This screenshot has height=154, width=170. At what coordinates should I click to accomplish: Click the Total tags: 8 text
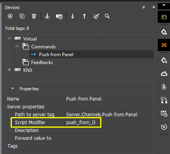click(17, 28)
